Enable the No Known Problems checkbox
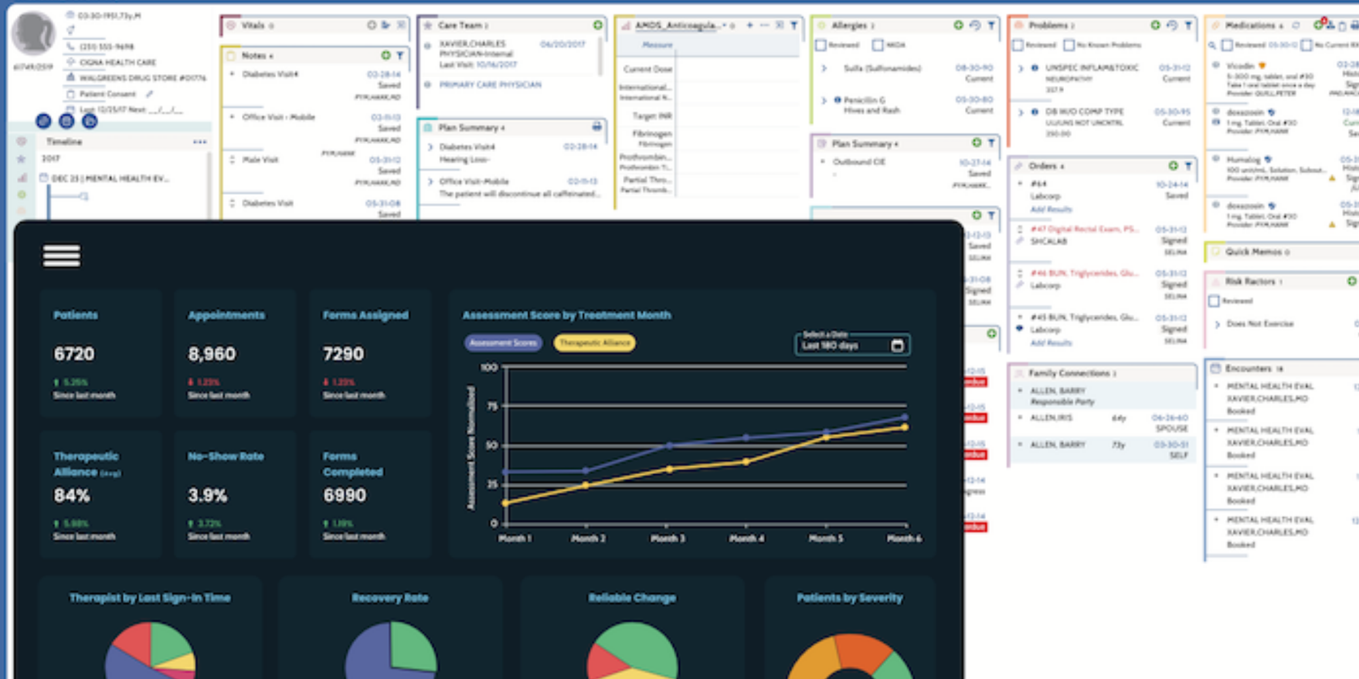 (1070, 46)
